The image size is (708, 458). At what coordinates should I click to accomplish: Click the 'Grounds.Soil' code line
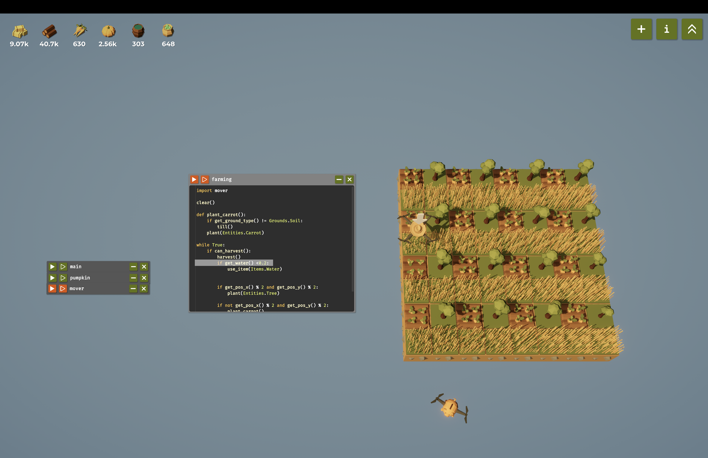254,220
